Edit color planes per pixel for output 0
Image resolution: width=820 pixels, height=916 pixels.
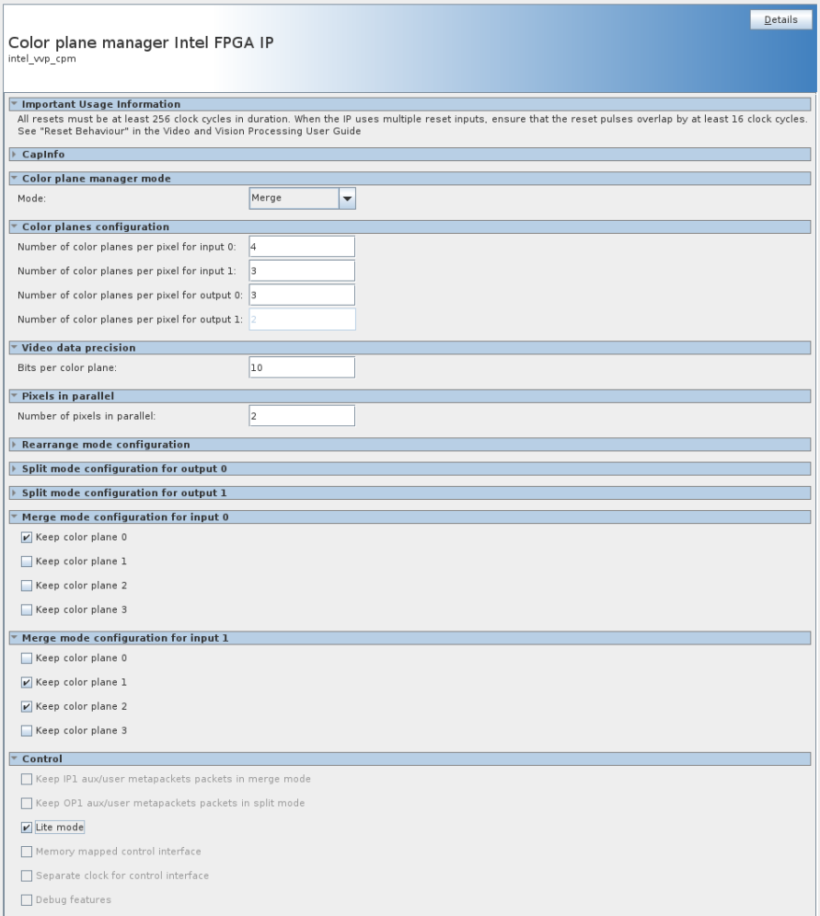[x=302, y=295]
